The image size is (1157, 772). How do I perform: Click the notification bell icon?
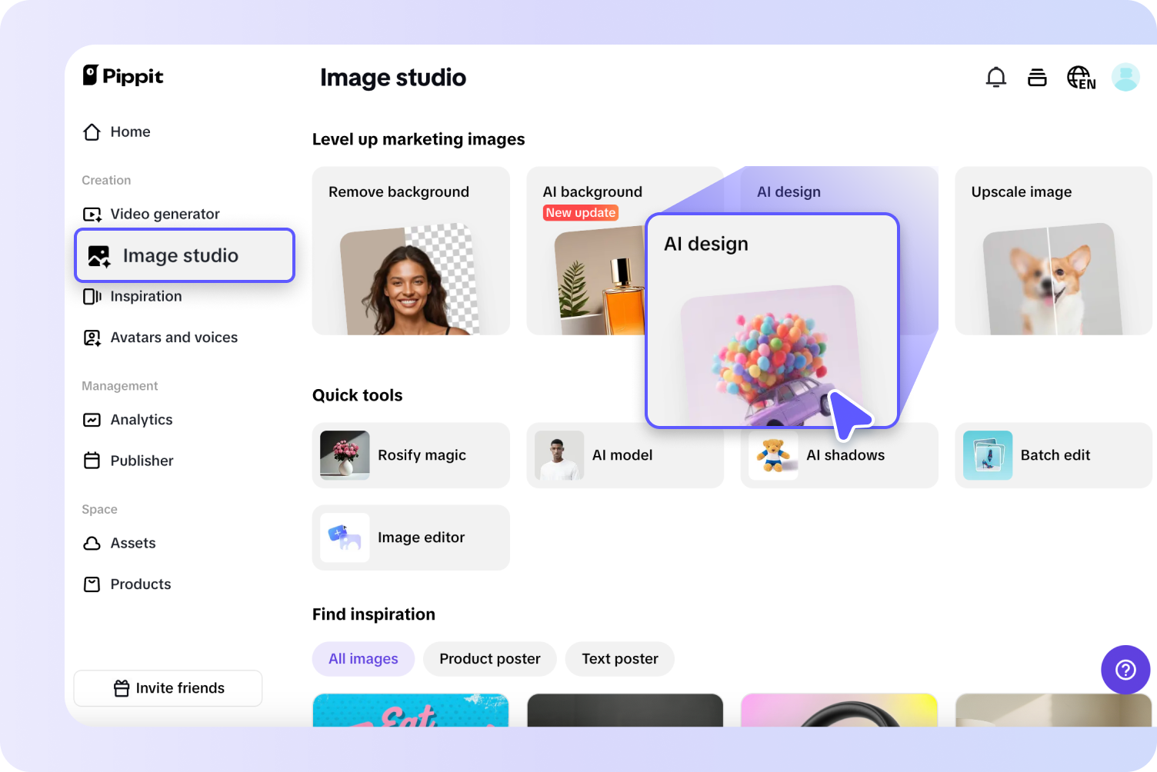[995, 77]
